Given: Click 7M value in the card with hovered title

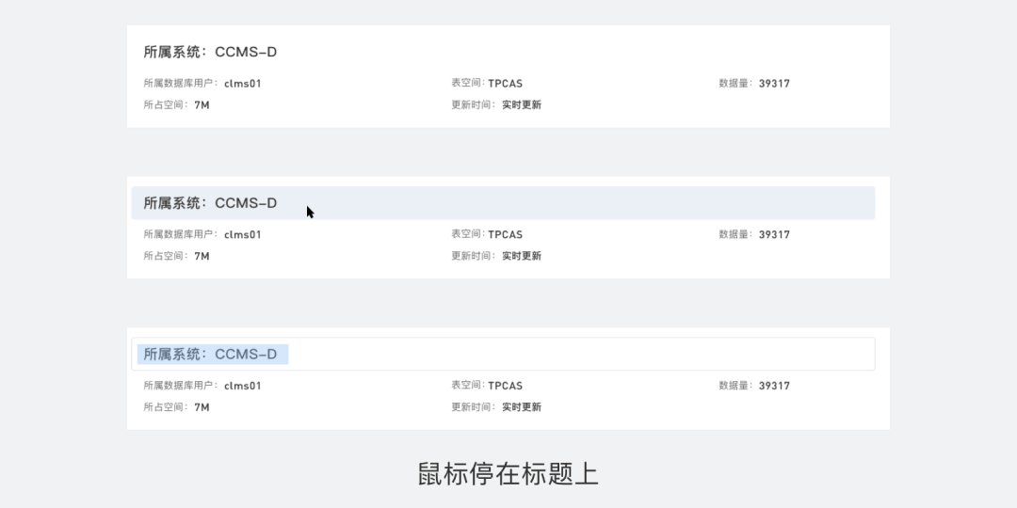Looking at the screenshot, I should point(202,256).
